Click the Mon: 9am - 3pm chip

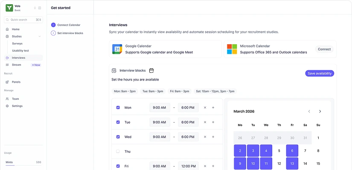[125, 91]
